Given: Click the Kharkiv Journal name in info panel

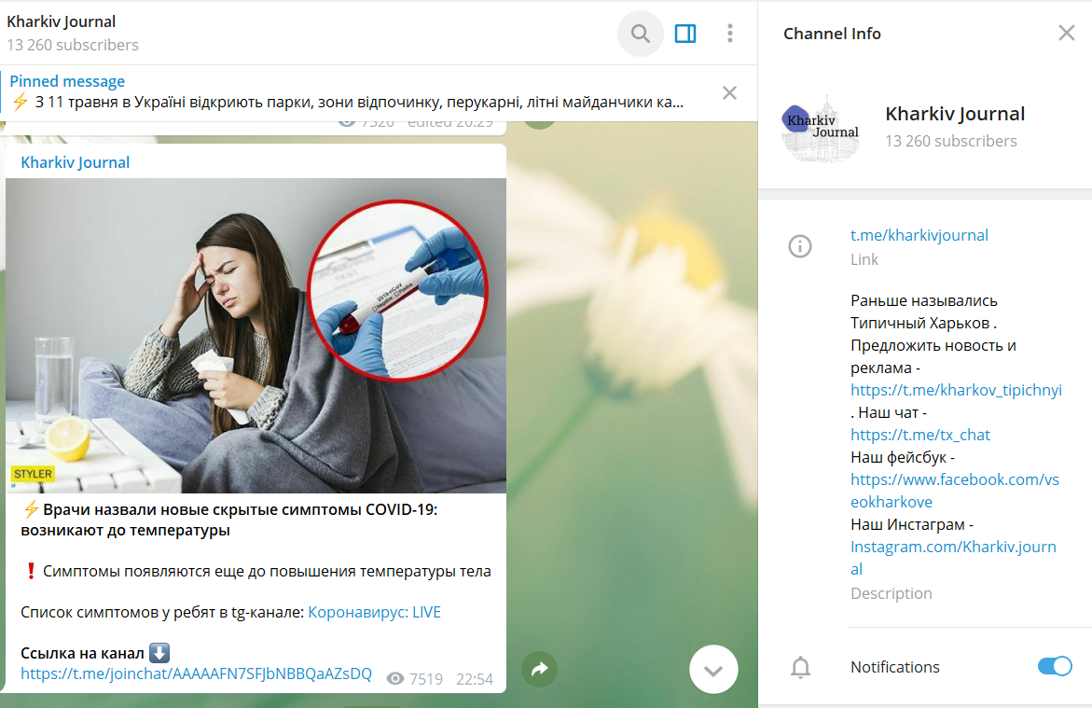Looking at the screenshot, I should tap(955, 114).
